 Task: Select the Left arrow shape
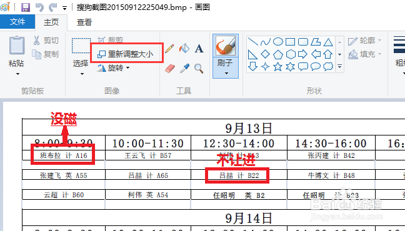click(x=316, y=54)
